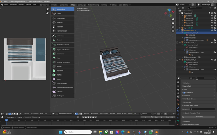The height and width of the screenshot is (135, 217).
Task: Switch to the UV Editing workspace tab
Action: pyautogui.click(x=113, y=5)
